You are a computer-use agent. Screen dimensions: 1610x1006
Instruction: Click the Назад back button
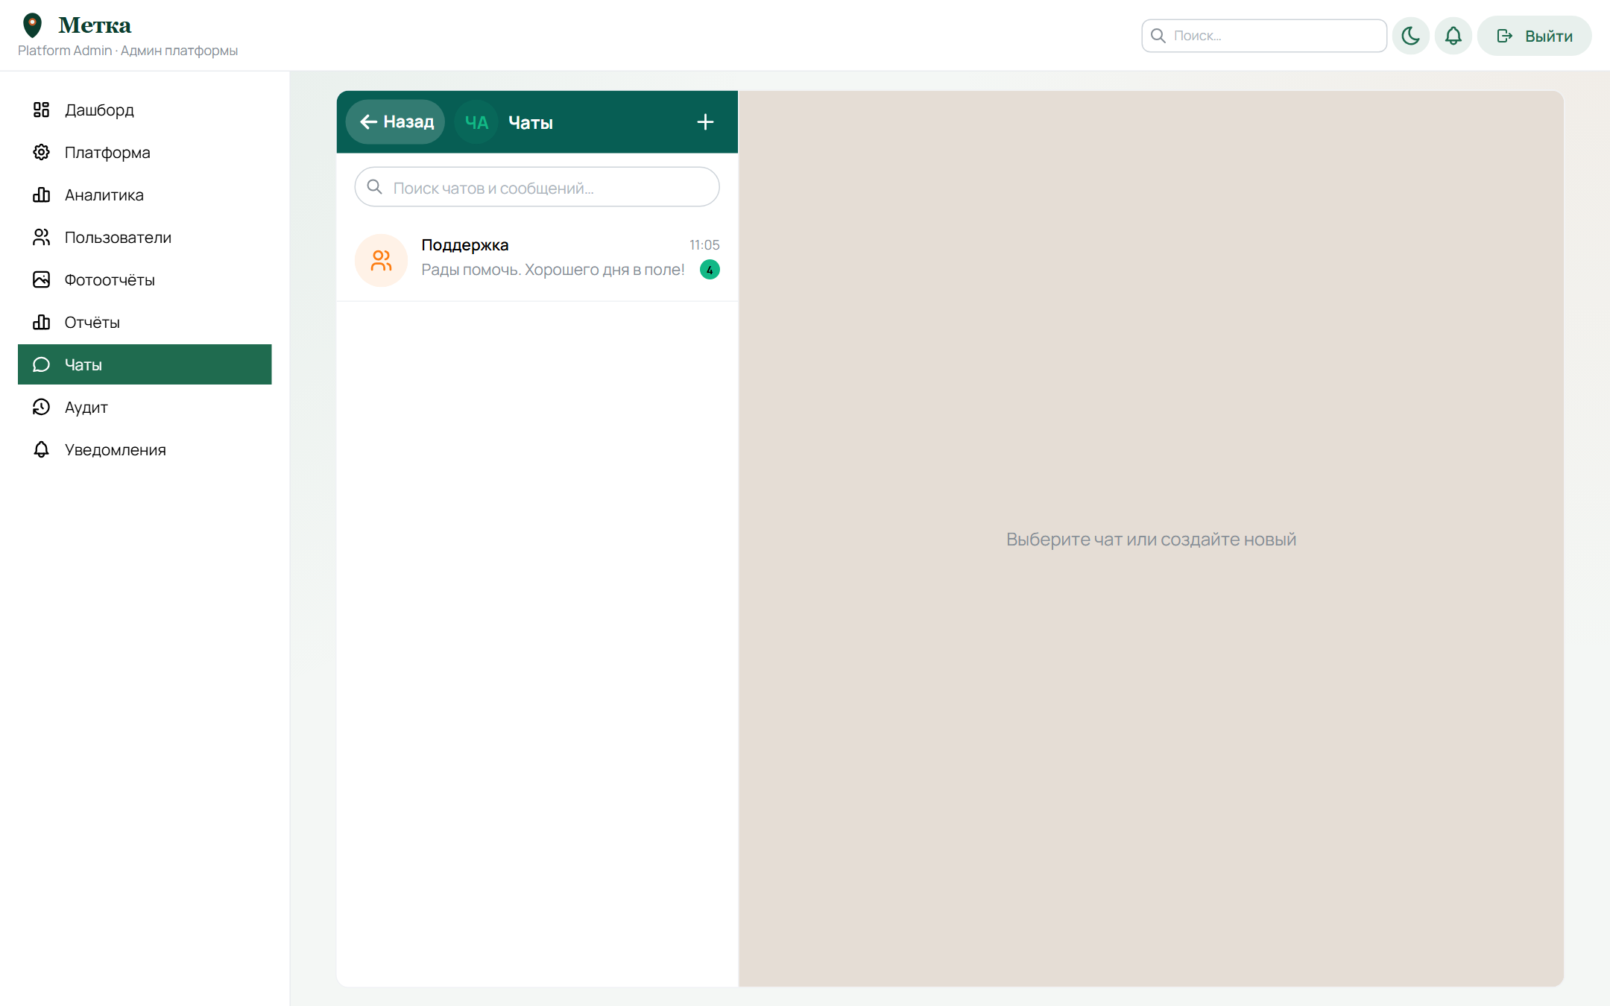395,122
